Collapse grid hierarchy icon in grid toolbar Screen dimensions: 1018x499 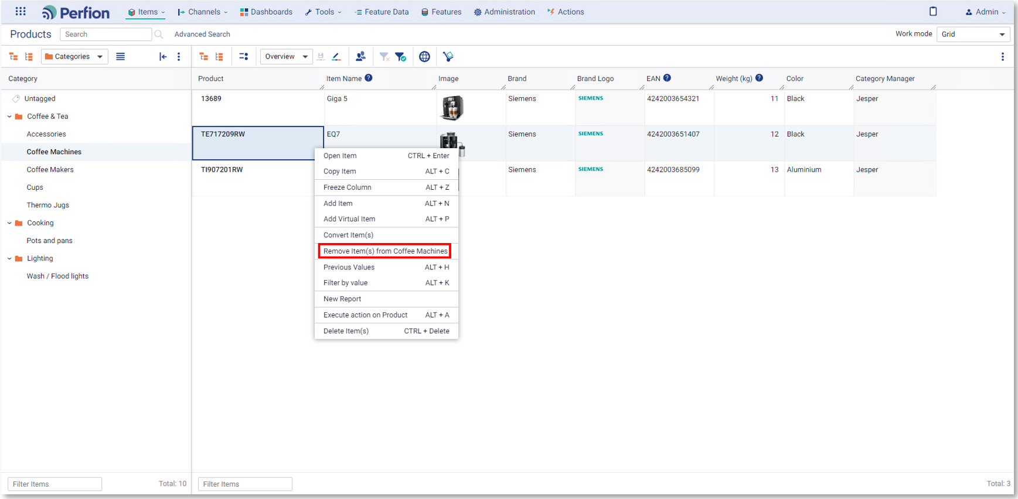pos(204,57)
